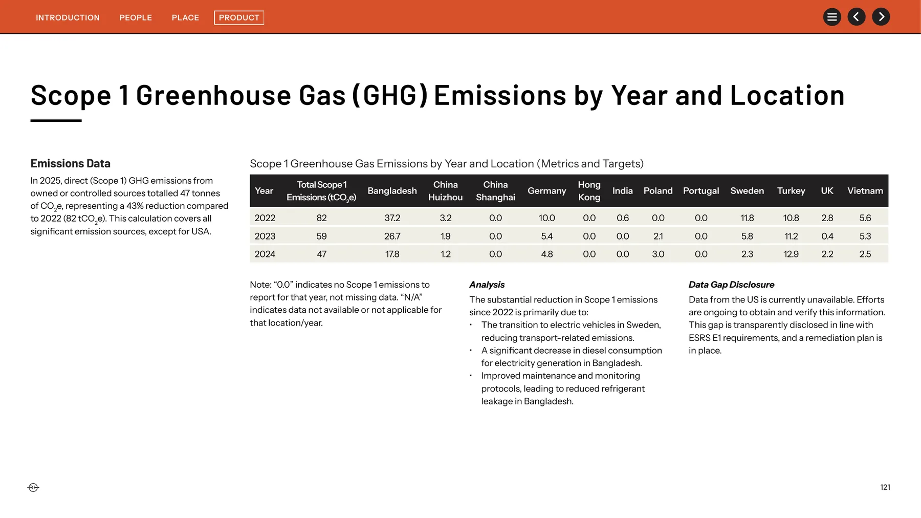Click Bangladesh value "17.8"

pos(392,254)
